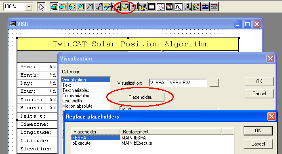This screenshot has width=282, height=154.
Task: Insert a WMF file element
Action: pyautogui.click(x=143, y=7)
